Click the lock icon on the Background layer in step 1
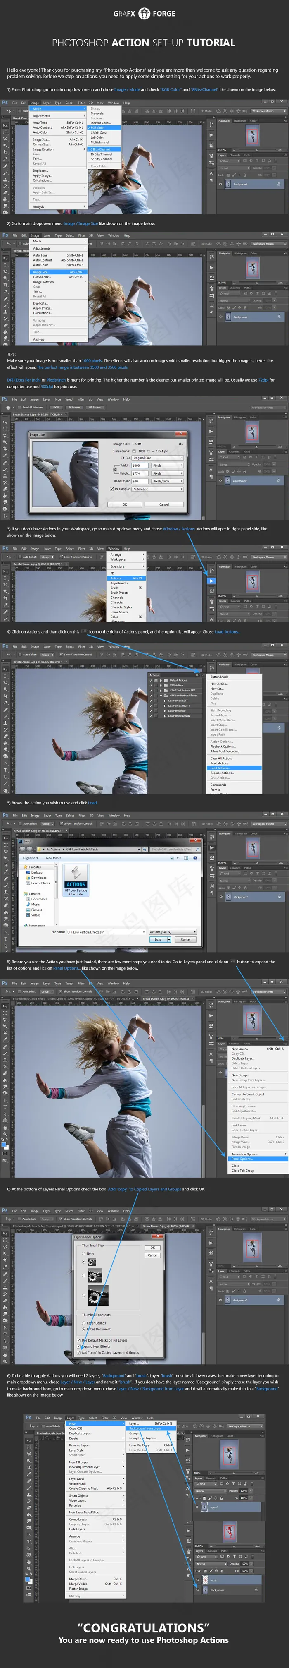 279,184
